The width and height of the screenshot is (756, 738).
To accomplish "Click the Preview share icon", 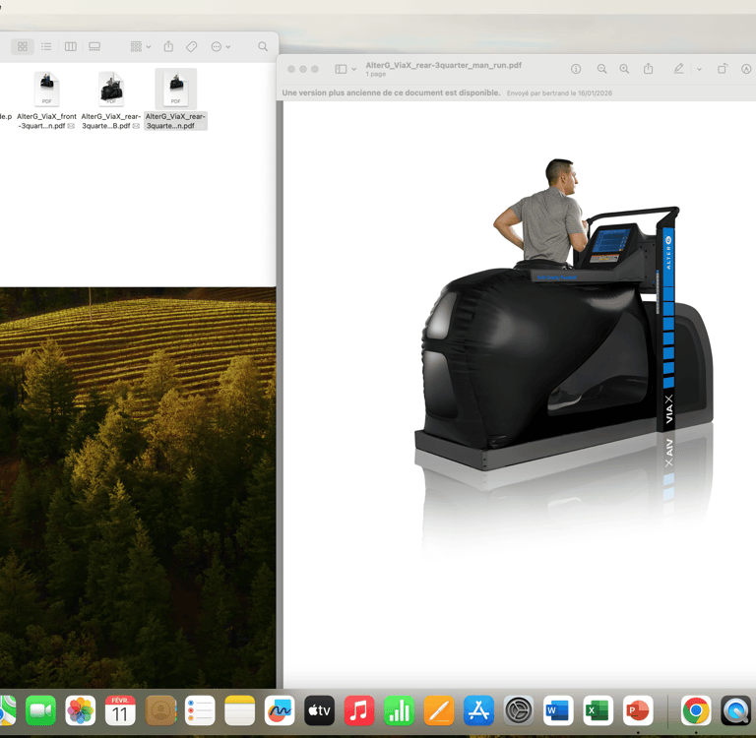I will (x=648, y=69).
